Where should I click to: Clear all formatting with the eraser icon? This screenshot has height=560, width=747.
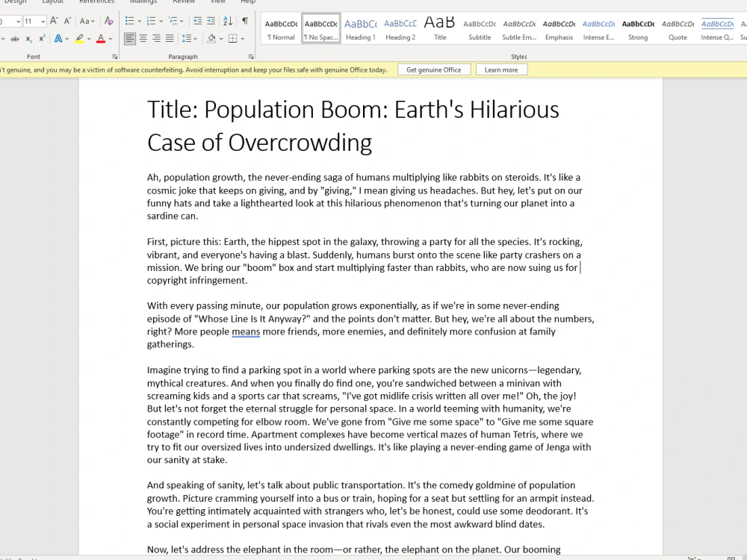[x=108, y=21]
